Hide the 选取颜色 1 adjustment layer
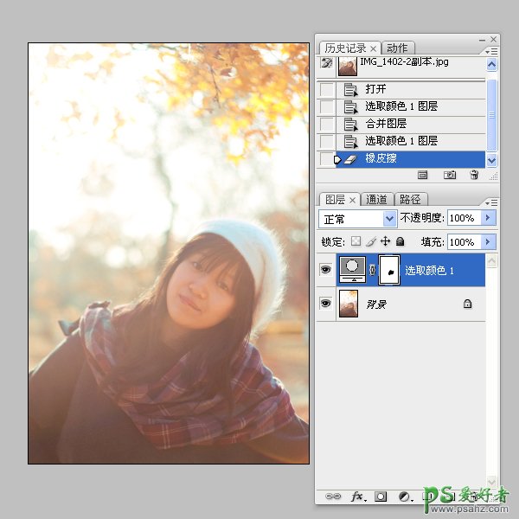Screen dimensions: 519x519 [x=326, y=270]
